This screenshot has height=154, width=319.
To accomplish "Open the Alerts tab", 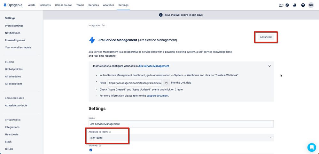I will tap(32, 5).
